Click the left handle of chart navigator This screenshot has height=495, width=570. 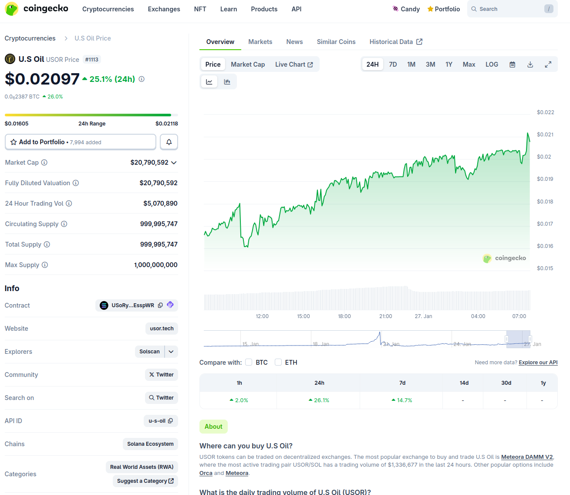pyautogui.click(x=506, y=339)
